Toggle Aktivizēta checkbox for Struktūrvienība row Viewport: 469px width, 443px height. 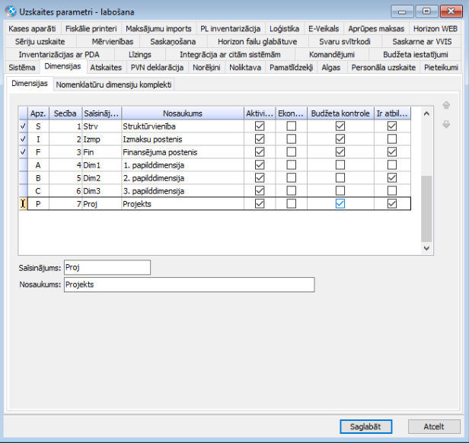(x=260, y=126)
